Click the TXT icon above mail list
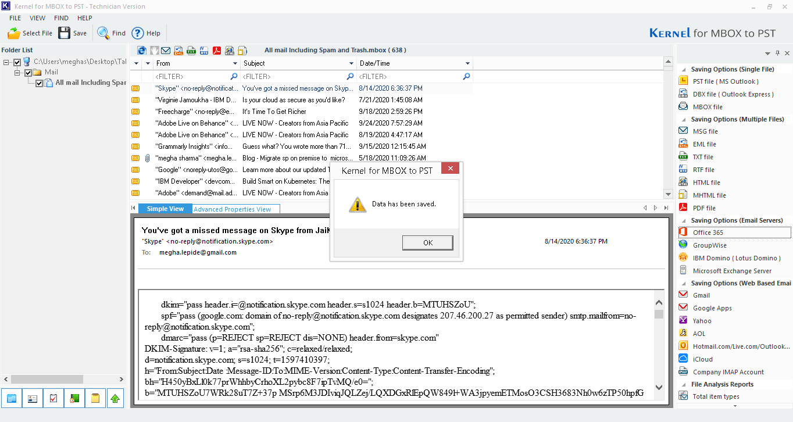 click(191, 51)
